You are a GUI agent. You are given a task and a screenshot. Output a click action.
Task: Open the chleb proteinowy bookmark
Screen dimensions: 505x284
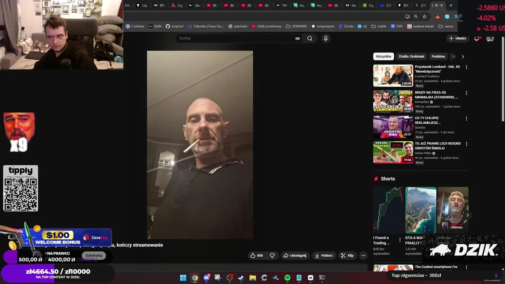tap(266, 26)
